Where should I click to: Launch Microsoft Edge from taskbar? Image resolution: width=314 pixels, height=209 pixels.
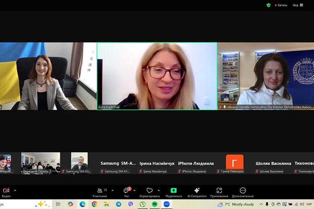pyautogui.click(x=82, y=204)
